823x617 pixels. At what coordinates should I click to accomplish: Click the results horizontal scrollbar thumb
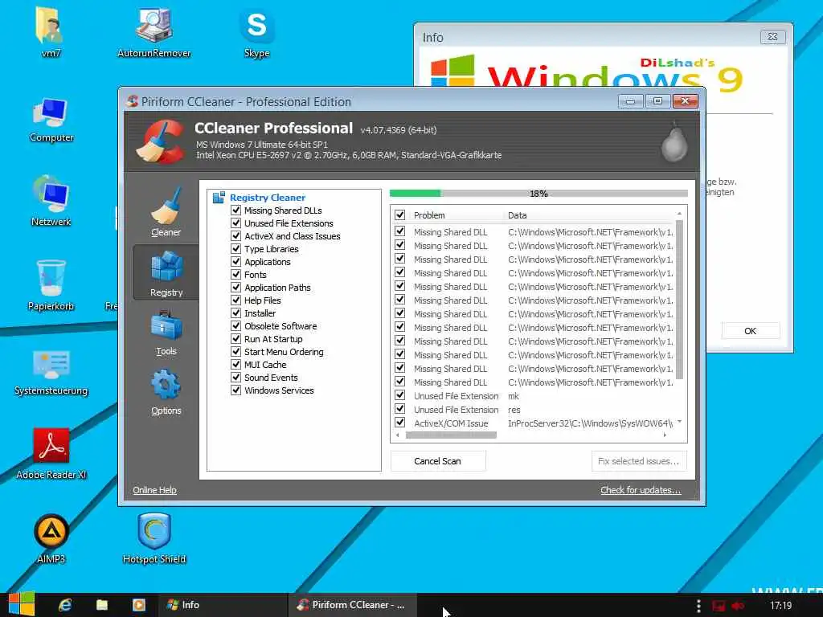451,435
